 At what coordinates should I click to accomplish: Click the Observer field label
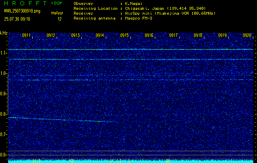pos(83,4)
